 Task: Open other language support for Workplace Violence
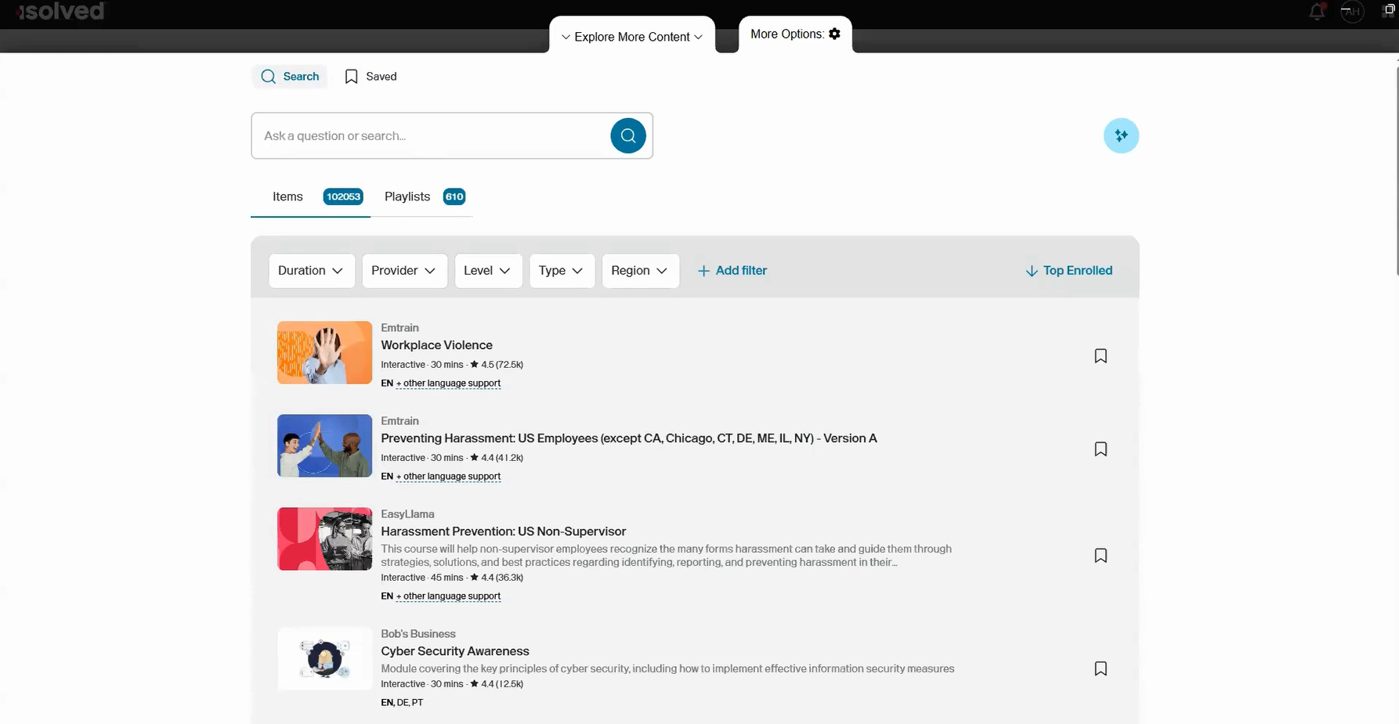pyautogui.click(x=447, y=383)
